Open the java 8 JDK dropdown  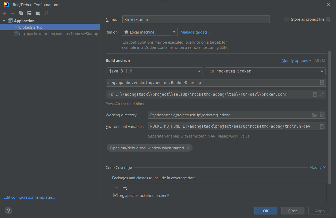click(155, 71)
